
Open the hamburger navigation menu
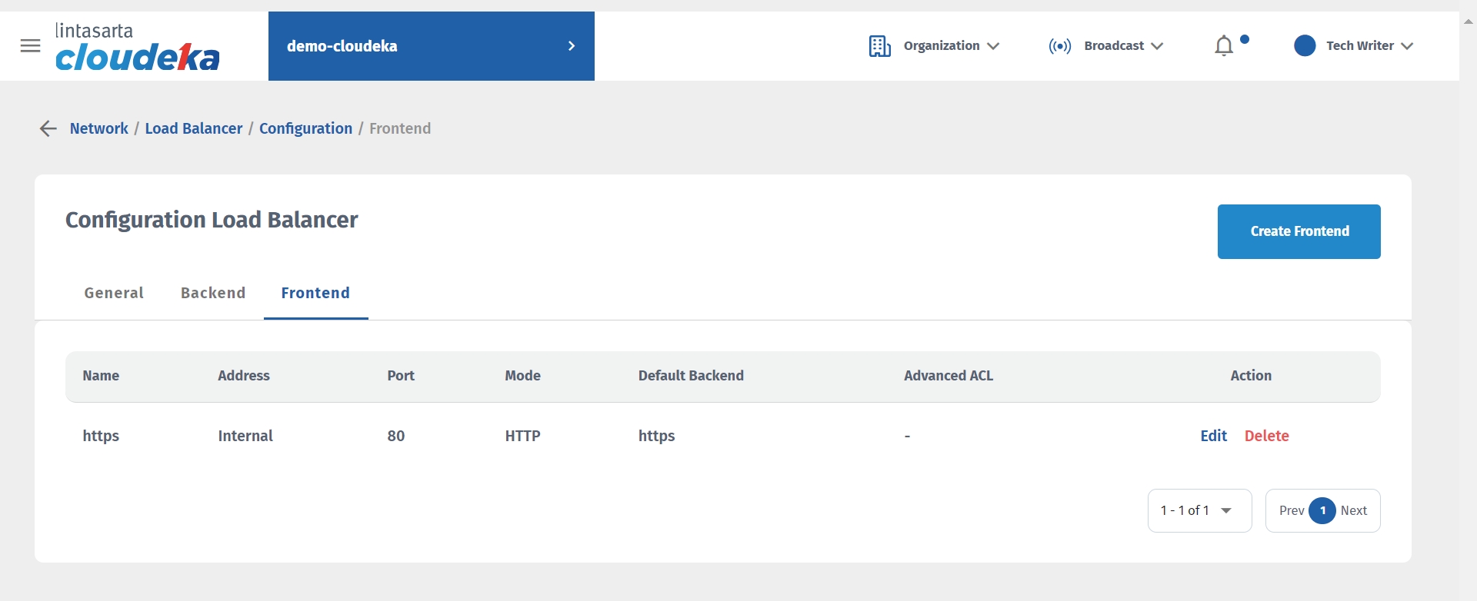tap(31, 46)
